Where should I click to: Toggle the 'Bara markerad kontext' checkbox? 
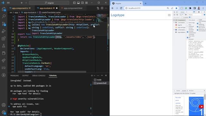188,26
